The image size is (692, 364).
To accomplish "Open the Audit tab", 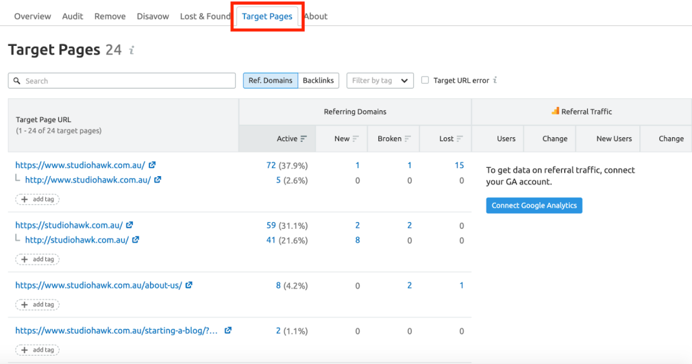I will click(73, 16).
